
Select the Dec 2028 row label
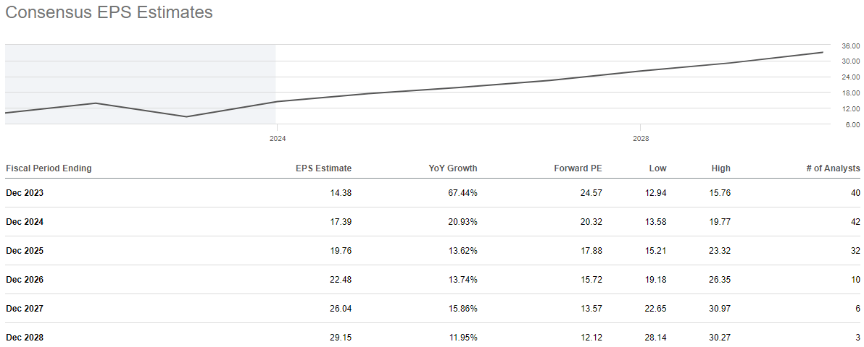[x=25, y=338]
